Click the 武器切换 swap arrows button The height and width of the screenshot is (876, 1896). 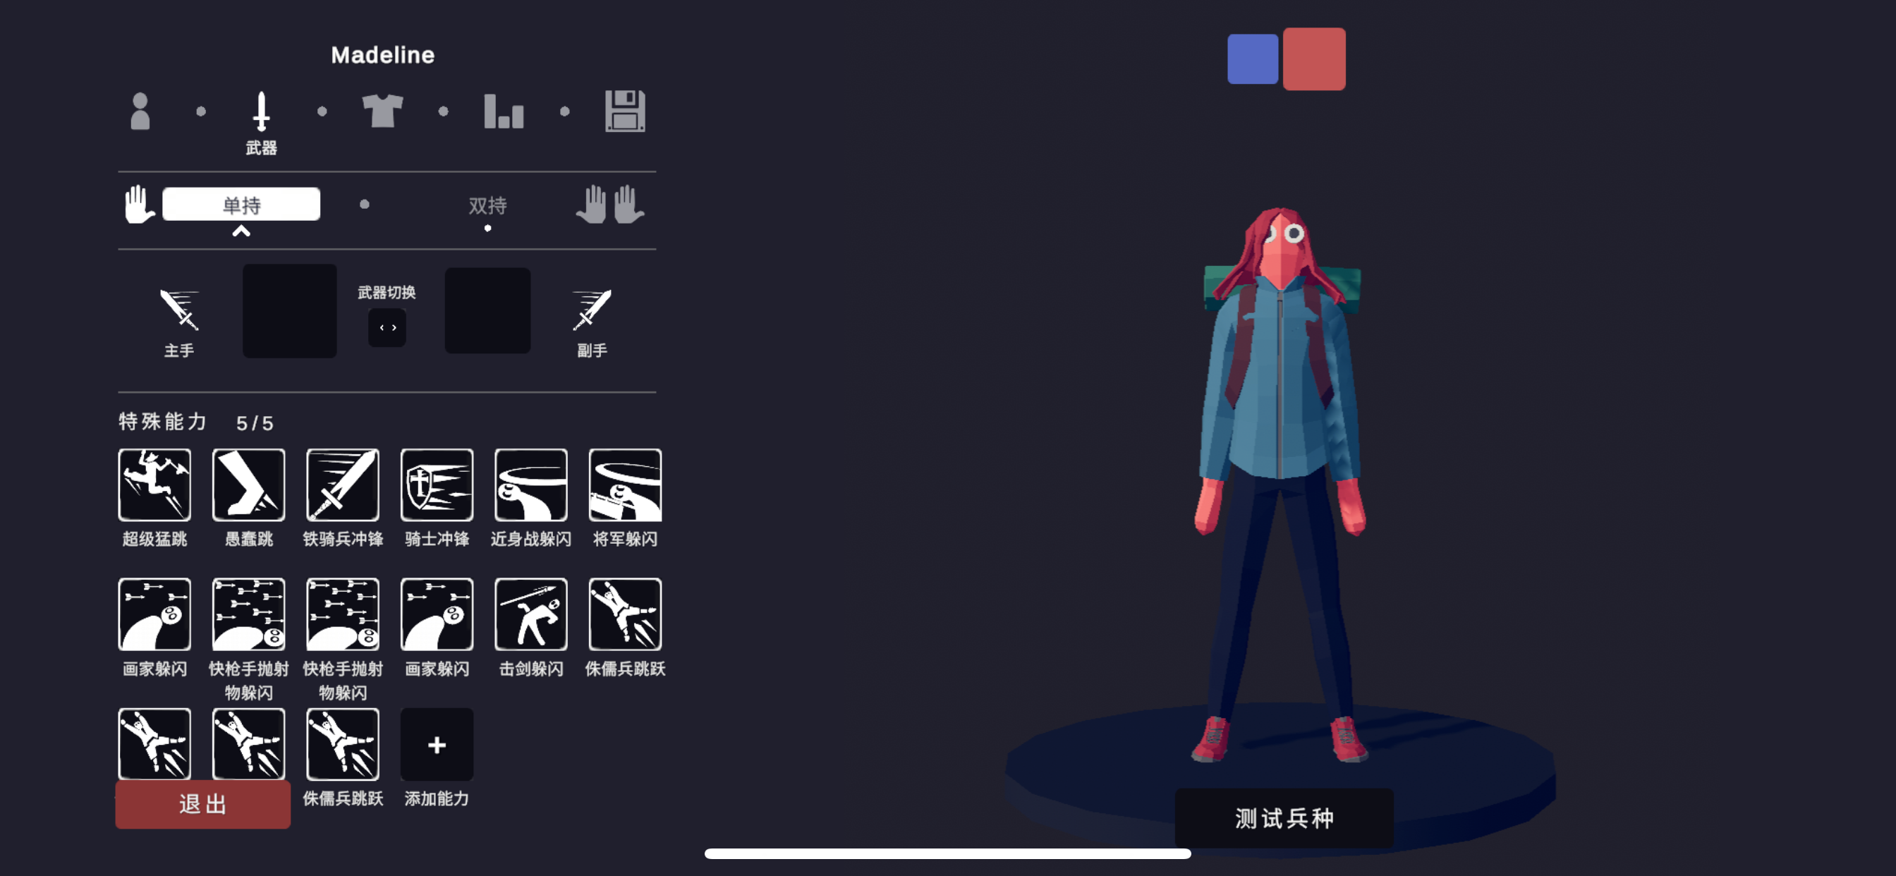click(x=387, y=327)
